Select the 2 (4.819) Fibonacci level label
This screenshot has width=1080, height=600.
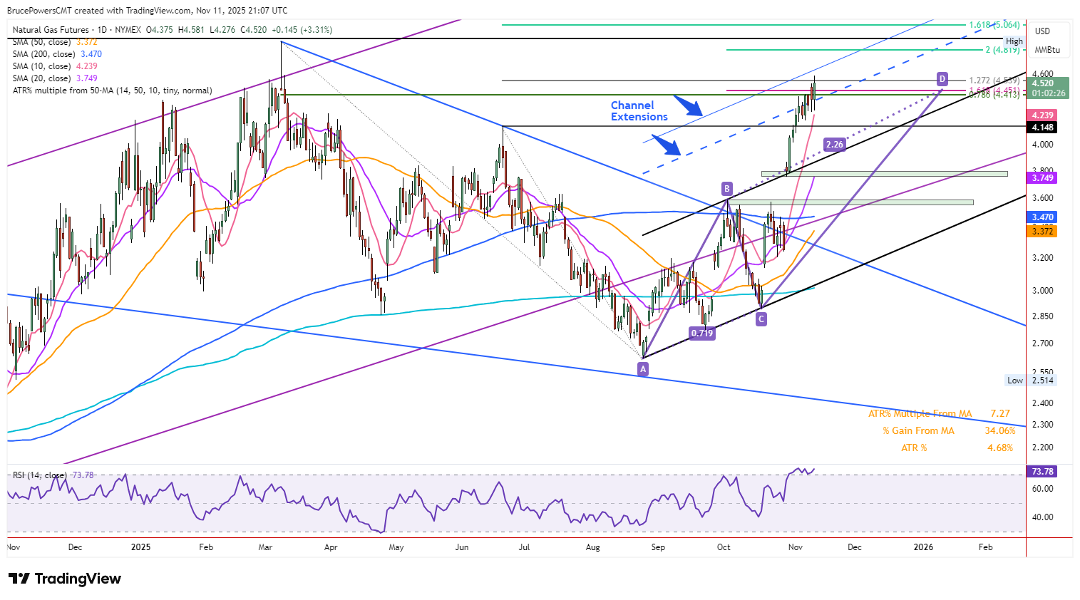pos(1002,50)
